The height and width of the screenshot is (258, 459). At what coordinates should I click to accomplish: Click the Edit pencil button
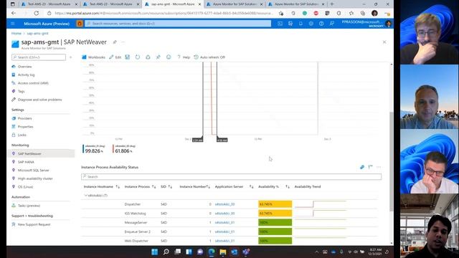(115, 57)
